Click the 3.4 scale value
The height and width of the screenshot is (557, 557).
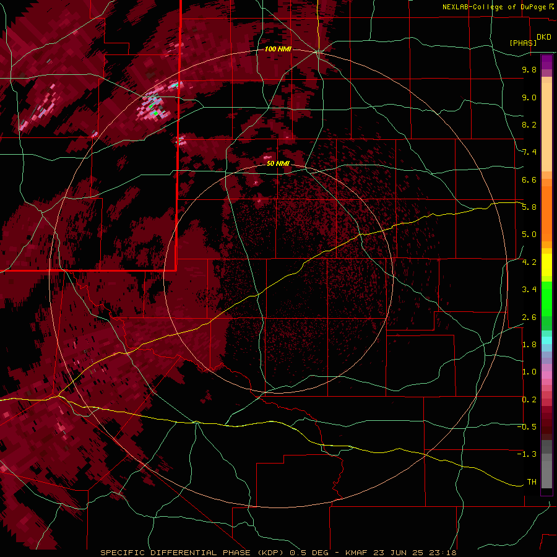(529, 290)
